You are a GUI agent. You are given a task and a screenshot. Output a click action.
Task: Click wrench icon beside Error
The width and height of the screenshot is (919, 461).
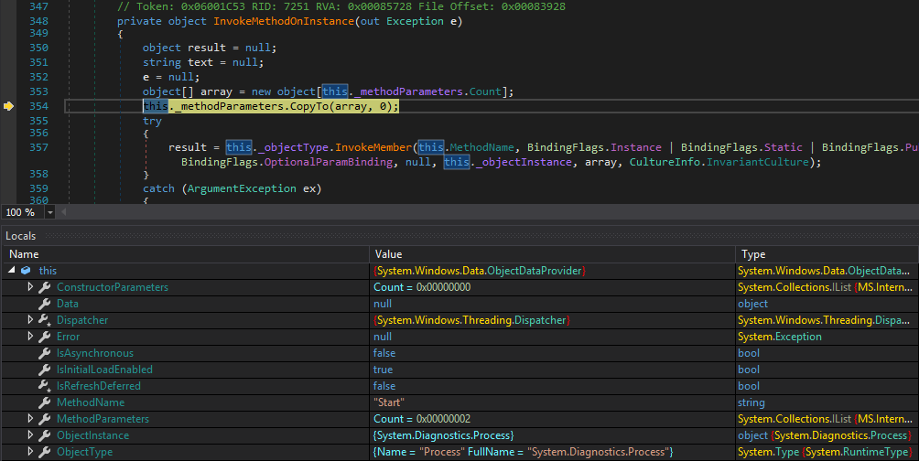coord(45,337)
